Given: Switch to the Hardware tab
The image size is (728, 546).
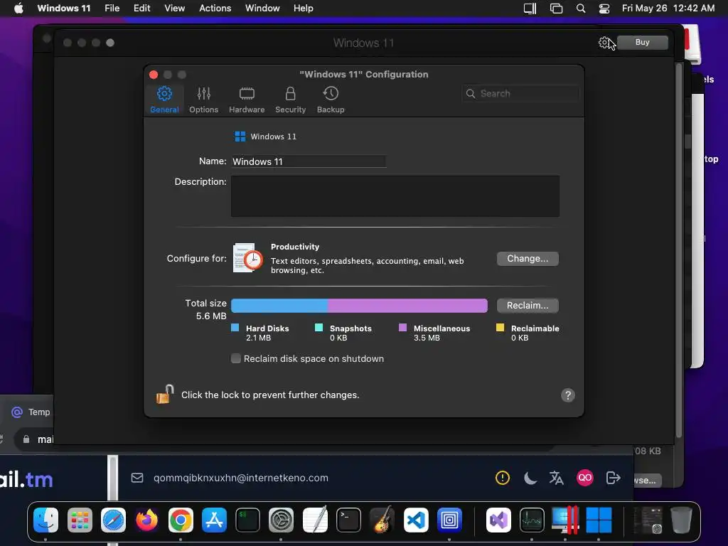Looking at the screenshot, I should coord(247,100).
